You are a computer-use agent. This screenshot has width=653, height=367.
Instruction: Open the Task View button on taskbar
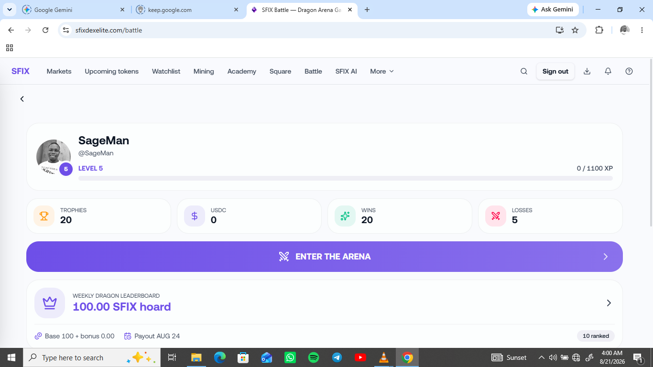172,357
